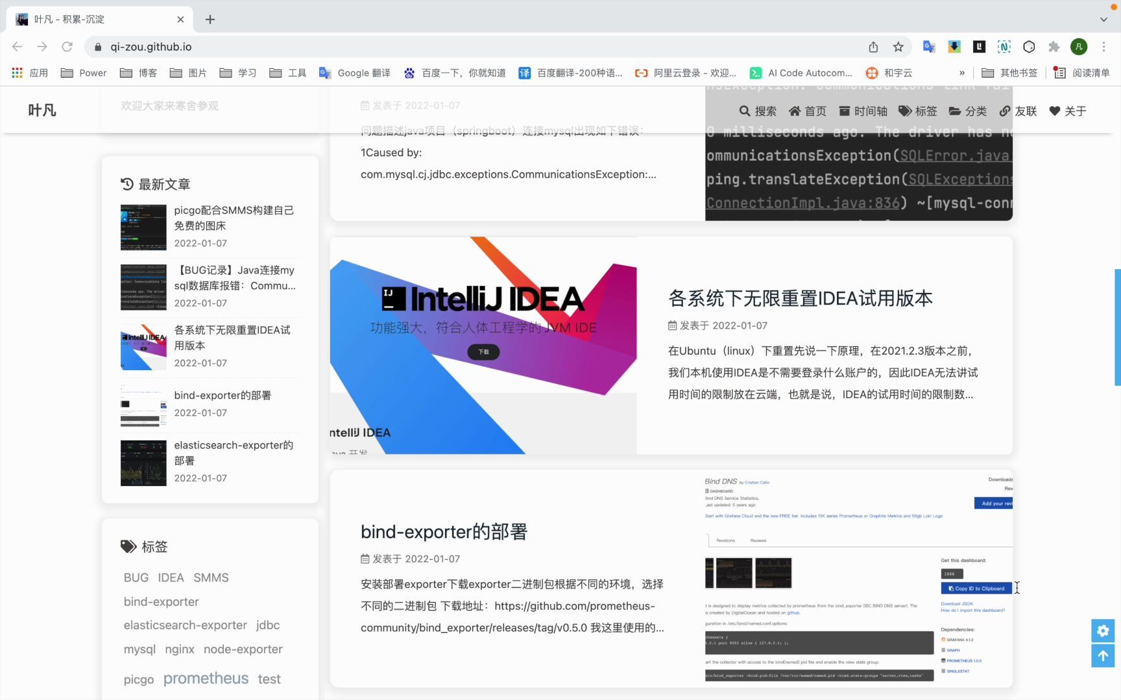Select the BUG tag
1121x700 pixels.
tap(136, 577)
